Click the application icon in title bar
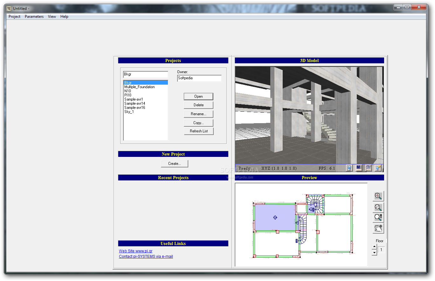 pos(9,9)
